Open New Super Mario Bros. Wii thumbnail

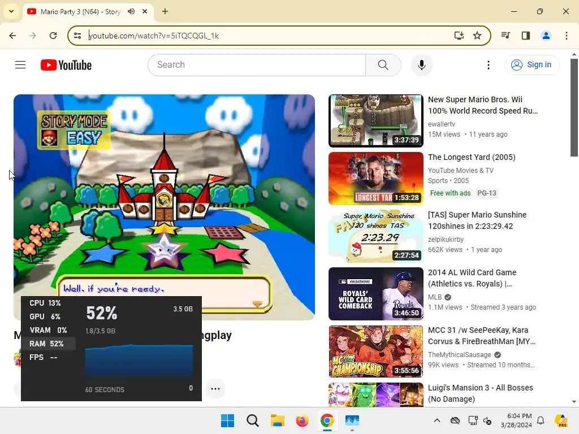[x=376, y=121]
